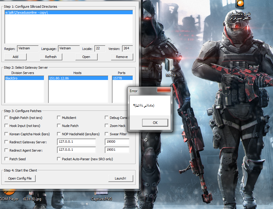Dismiss the Error dialog with OK
The image size is (273, 209).
(155, 123)
